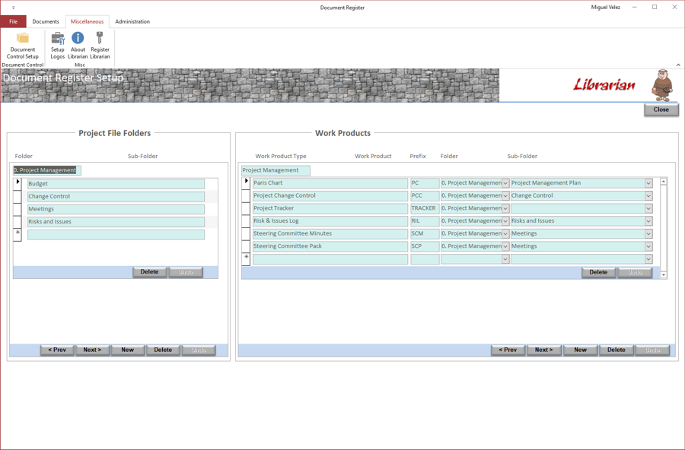Go to next work product type
The width and height of the screenshot is (685, 450).
click(544, 350)
